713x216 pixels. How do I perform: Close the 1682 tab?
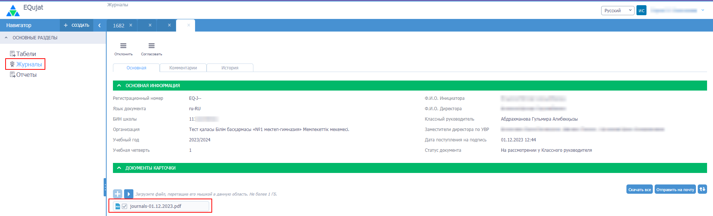(131, 25)
